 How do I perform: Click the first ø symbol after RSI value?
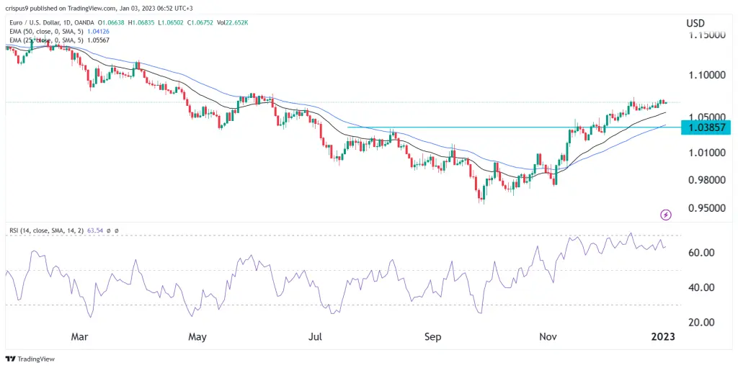[x=107, y=231]
